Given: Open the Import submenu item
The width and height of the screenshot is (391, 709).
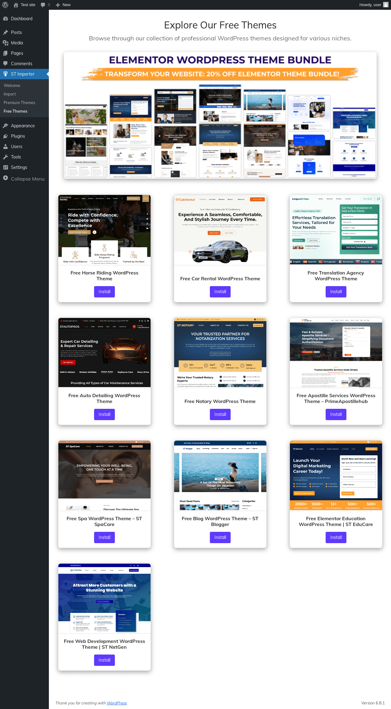Looking at the screenshot, I should point(24,94).
